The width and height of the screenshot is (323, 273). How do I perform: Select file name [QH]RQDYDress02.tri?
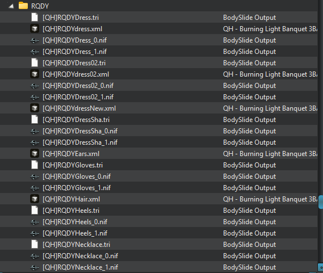pos(74,63)
